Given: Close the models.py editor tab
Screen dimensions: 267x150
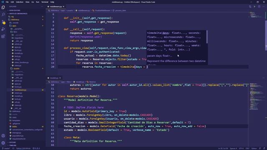Looking at the screenshot, I should coord(60,78).
